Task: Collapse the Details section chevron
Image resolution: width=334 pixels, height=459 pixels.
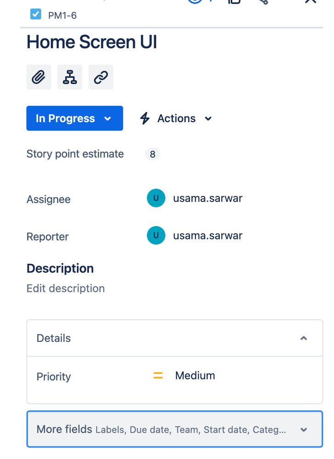Action: coord(304,338)
